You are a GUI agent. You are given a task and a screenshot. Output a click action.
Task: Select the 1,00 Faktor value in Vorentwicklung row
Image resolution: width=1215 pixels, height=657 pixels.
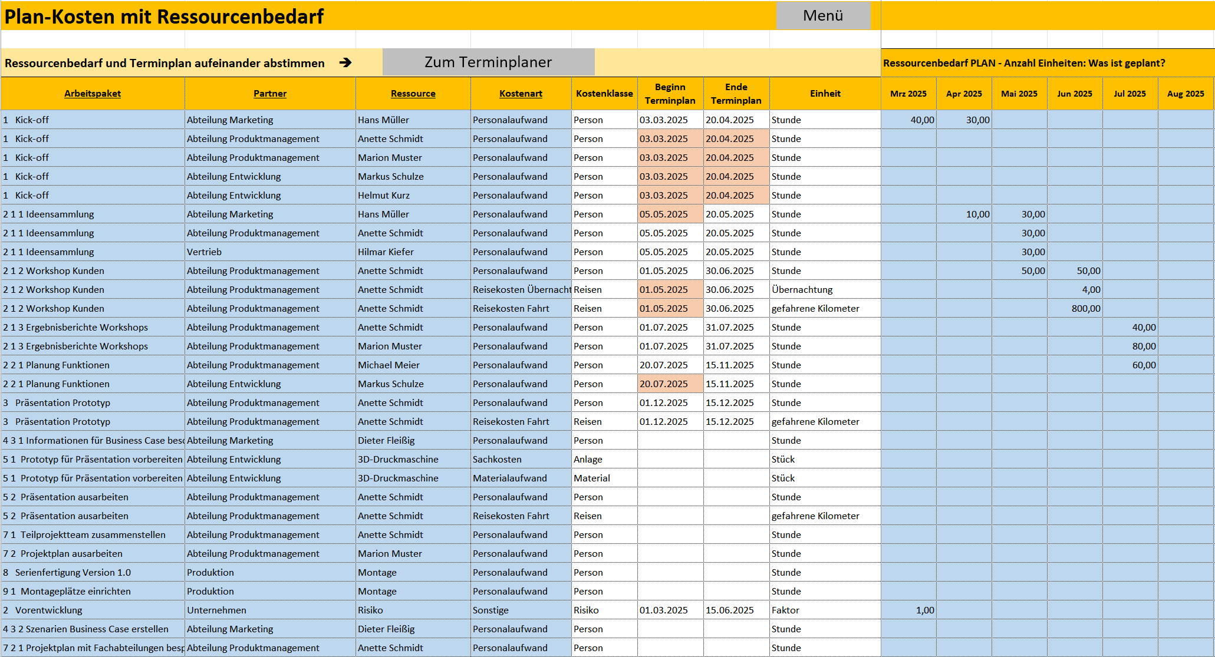908,610
